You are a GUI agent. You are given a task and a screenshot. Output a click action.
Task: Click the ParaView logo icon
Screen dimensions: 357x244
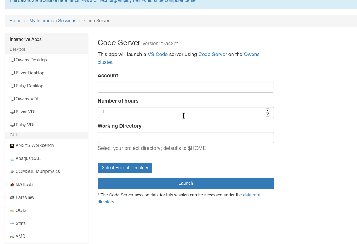coord(12,197)
